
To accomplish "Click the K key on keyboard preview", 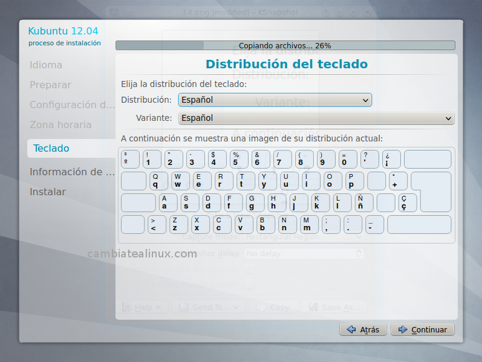I will (x=321, y=203).
